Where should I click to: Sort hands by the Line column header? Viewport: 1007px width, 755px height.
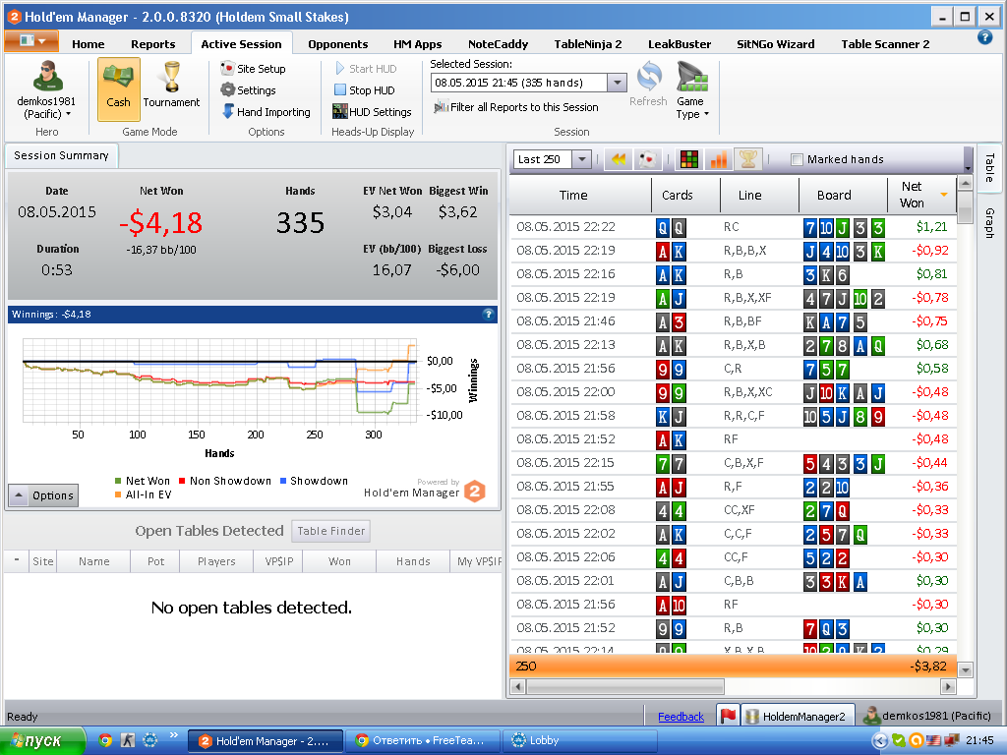758,195
